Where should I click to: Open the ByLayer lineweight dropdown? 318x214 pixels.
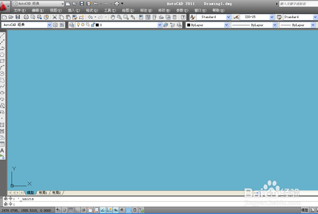[x=313, y=25]
